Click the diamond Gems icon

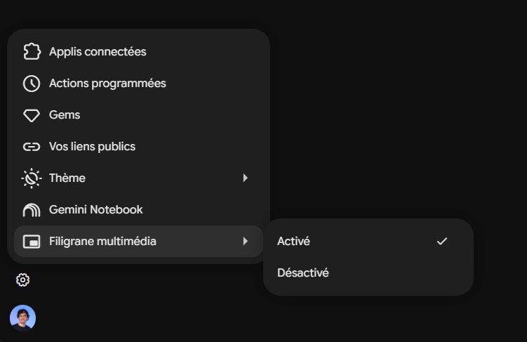[32, 115]
